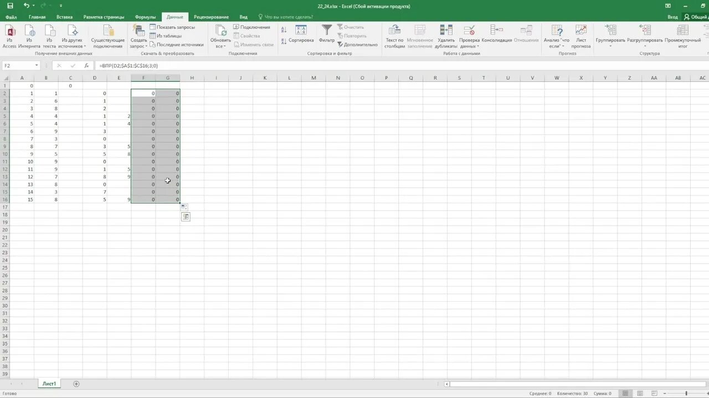
Task: Expand the Name Box dropdown arrow
Action: point(37,65)
